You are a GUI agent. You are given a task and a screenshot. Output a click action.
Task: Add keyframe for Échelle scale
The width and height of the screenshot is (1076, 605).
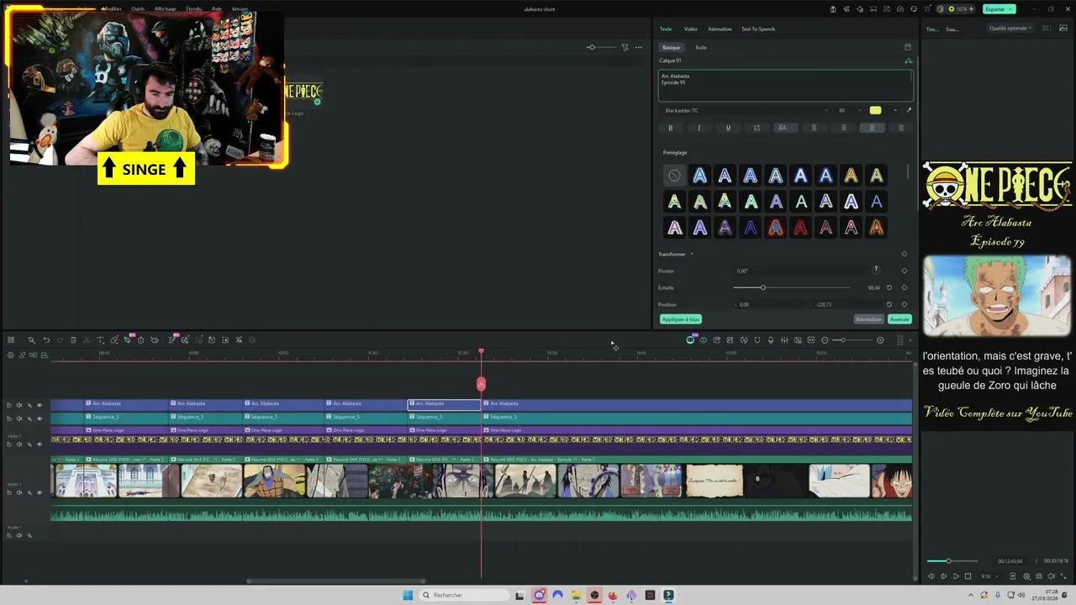[905, 287]
